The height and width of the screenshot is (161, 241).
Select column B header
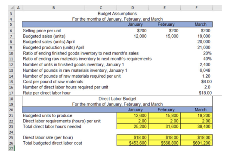click(53, 8)
